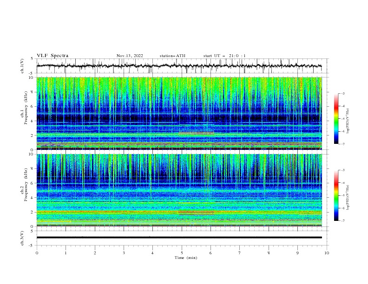This screenshot has height=284, width=368.
Task: Click the "-3" tick on the upper color bar
Action: point(342,93)
